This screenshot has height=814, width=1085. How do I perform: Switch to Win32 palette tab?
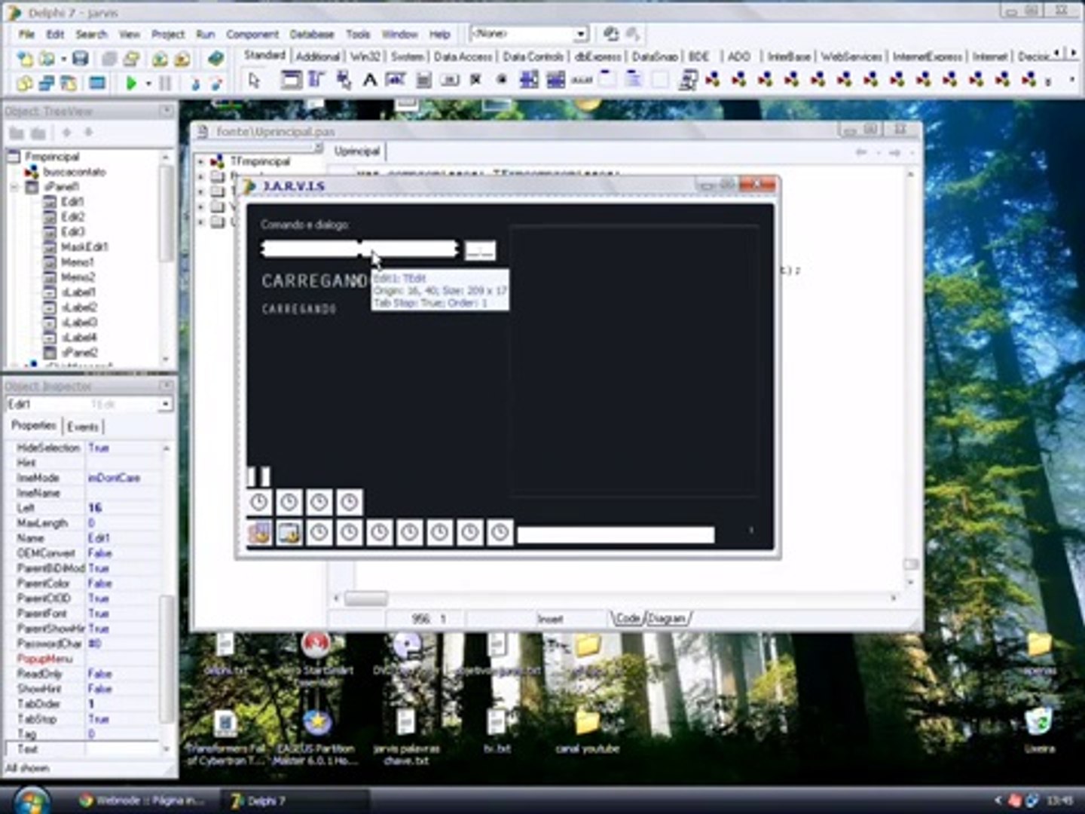pos(365,57)
